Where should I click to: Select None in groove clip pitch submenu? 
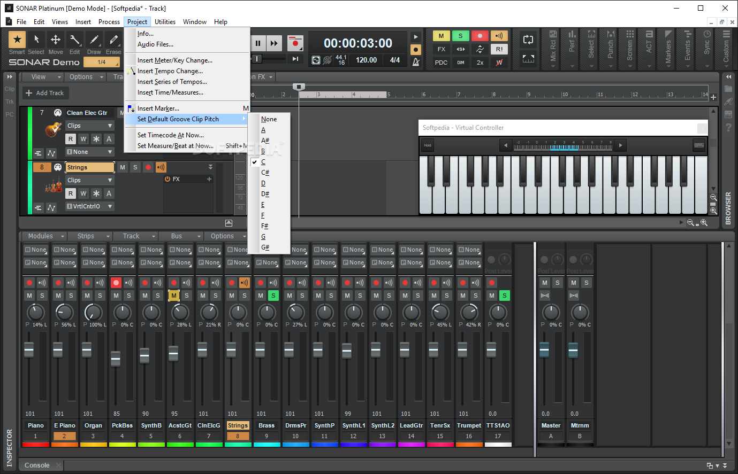coord(269,119)
